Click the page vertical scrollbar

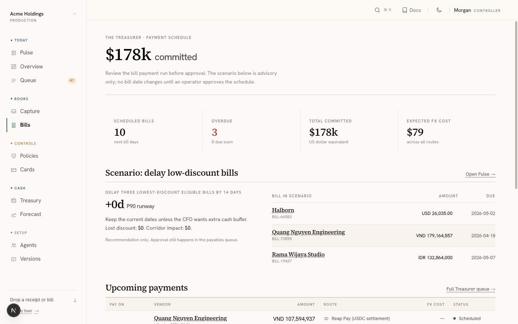tap(516, 104)
